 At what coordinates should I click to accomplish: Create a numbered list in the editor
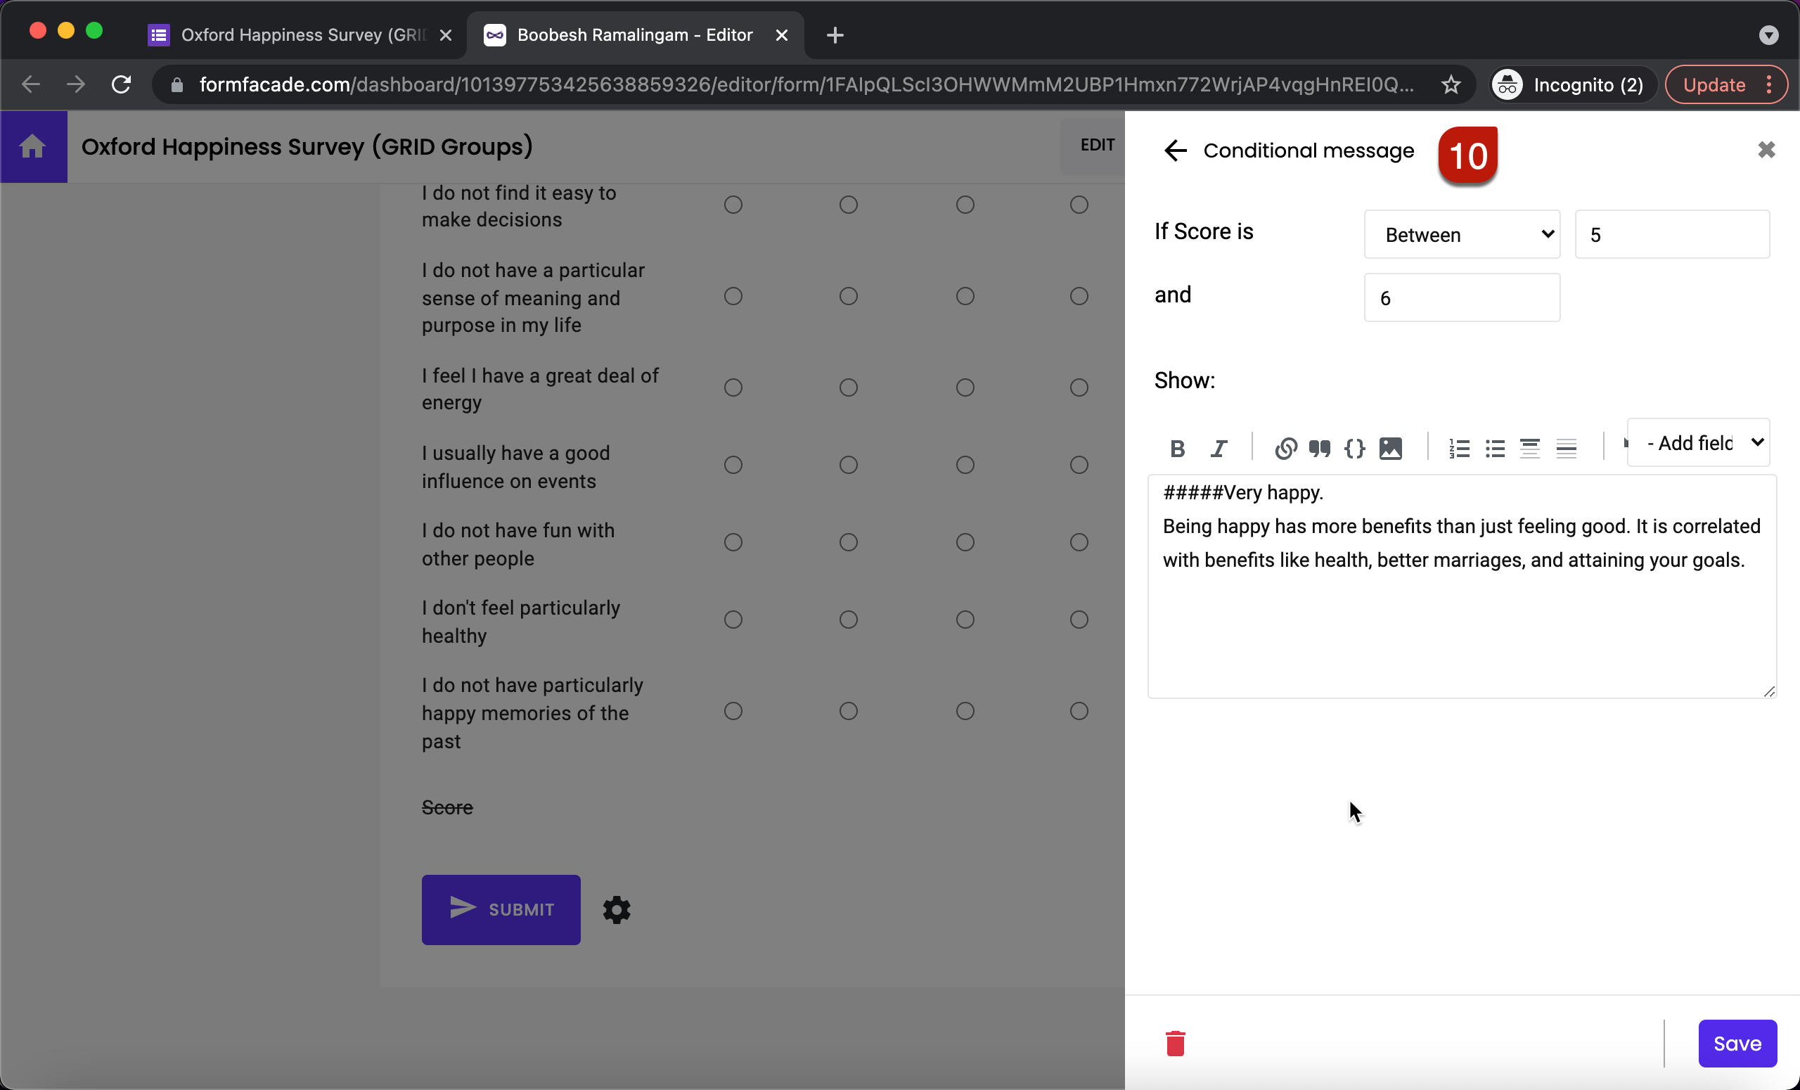[1459, 448]
